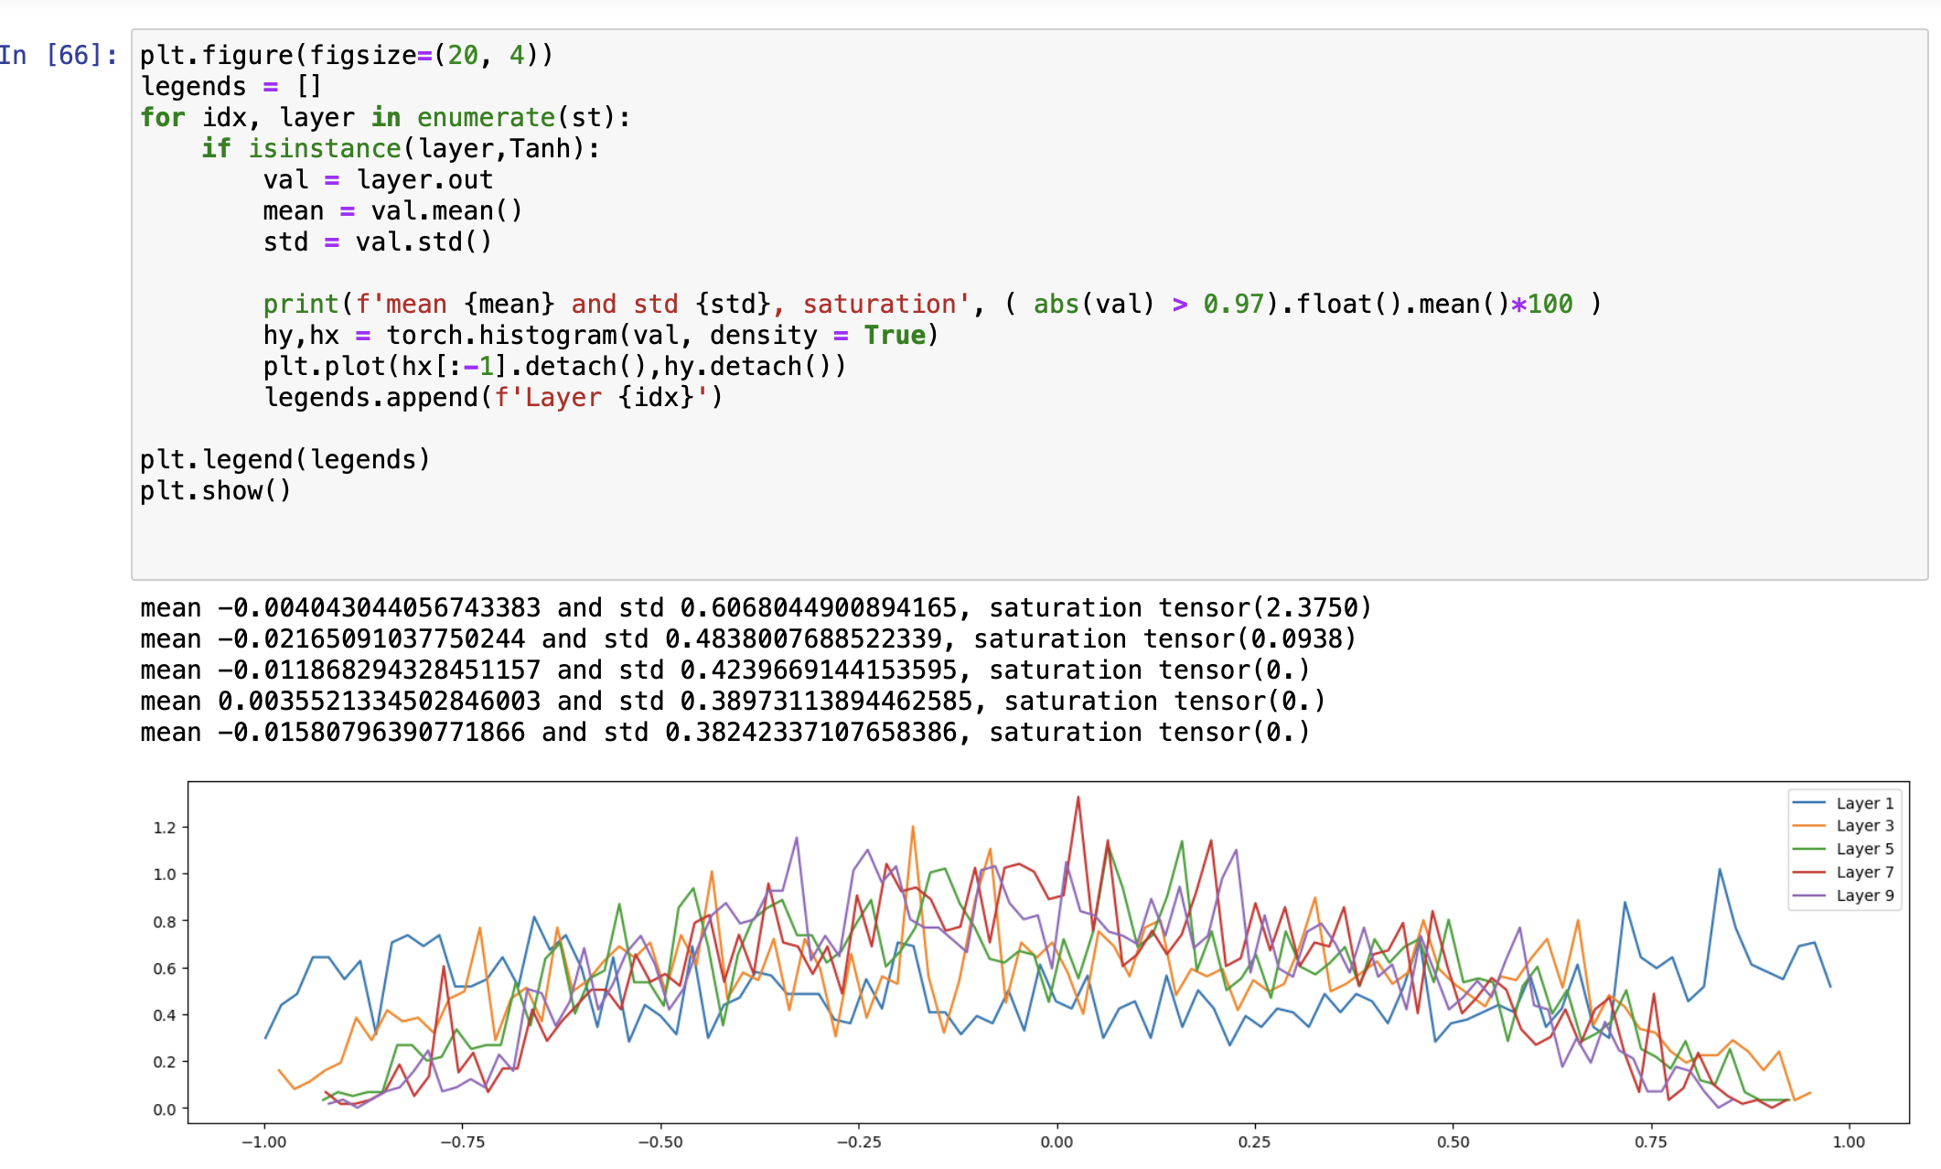Screen dimensions: 1941x1169
Task: Click the plt.show() line
Action: click(215, 491)
